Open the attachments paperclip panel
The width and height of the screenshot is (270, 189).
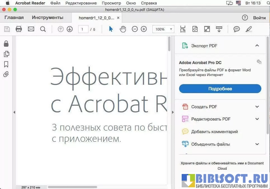tap(6, 74)
